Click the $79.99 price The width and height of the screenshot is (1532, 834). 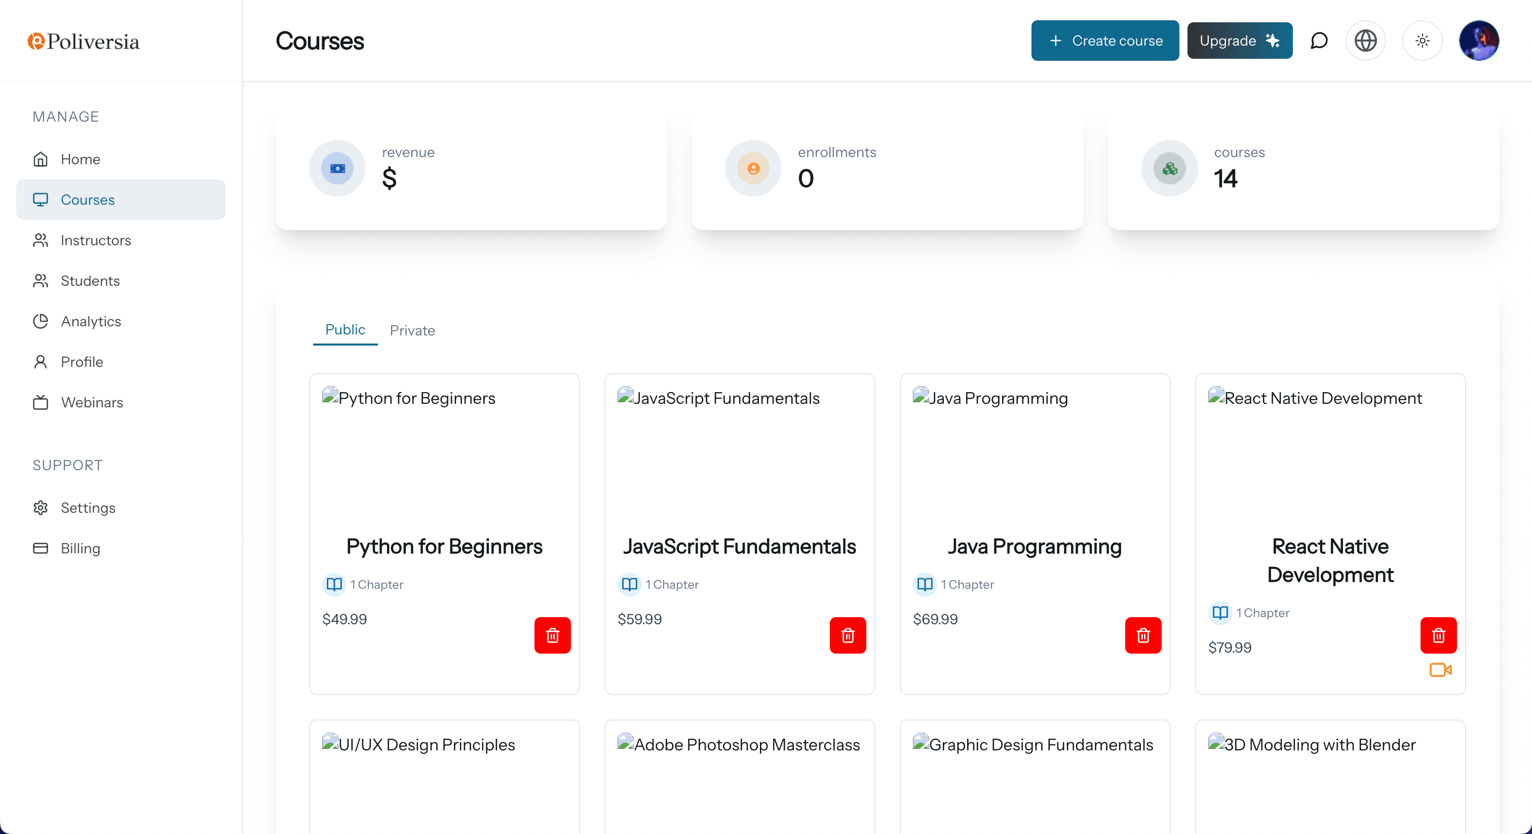[1229, 647]
